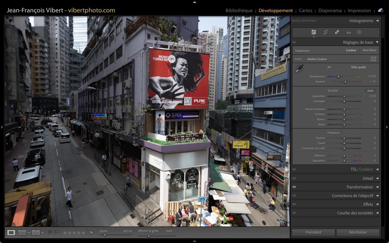Viewport: 389px width, 243px height.
Task: Activate the Crop overlay tool
Action: [x=325, y=32]
